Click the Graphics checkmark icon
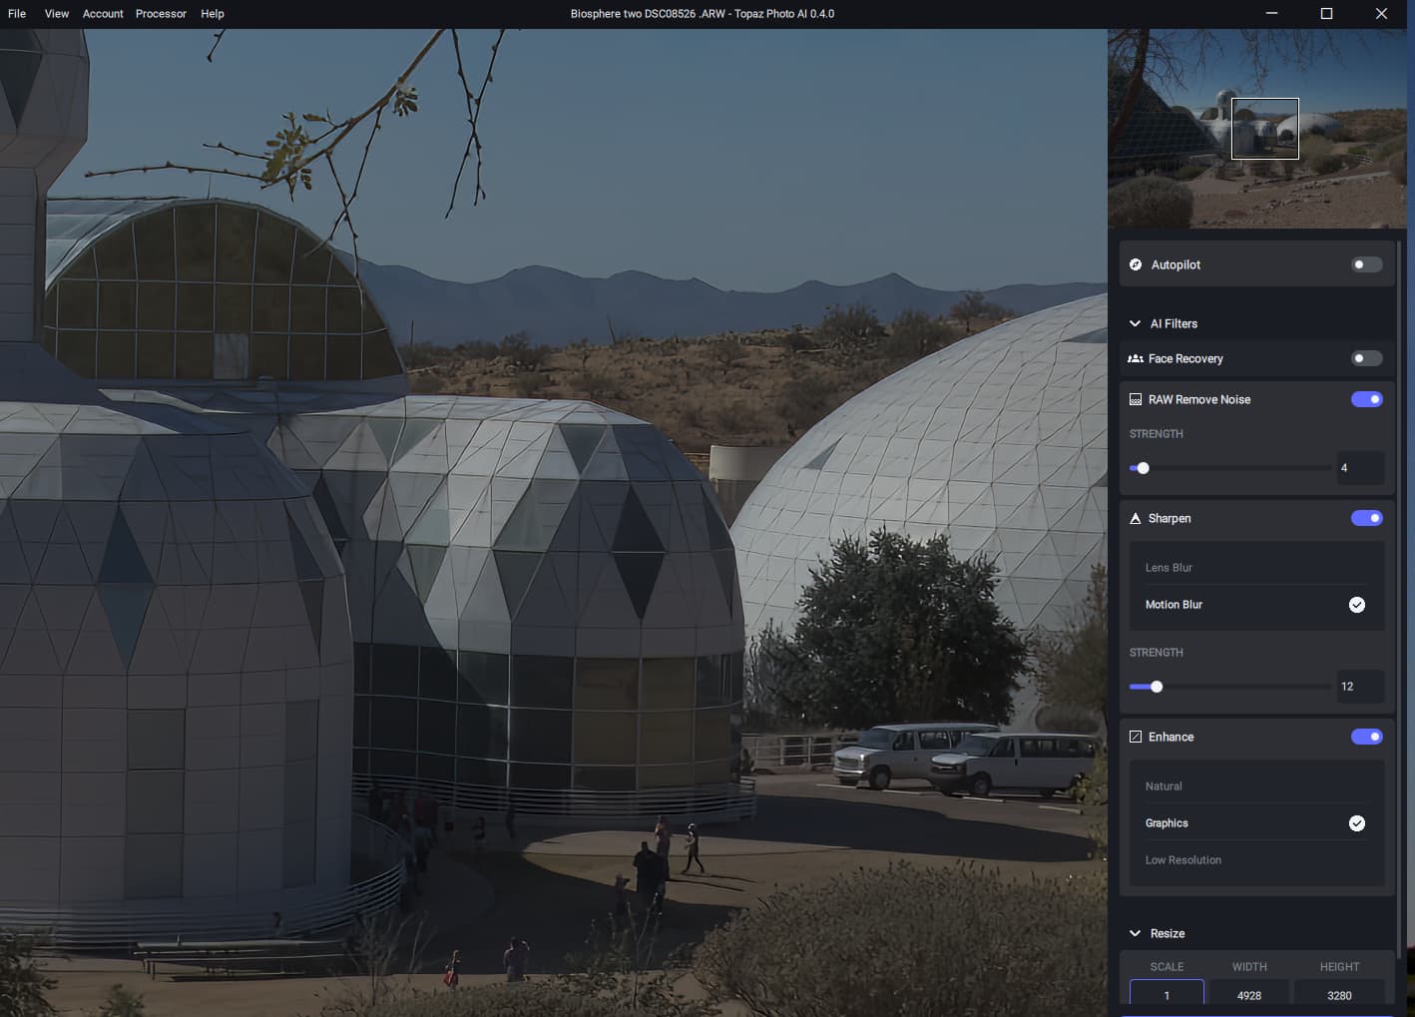Viewport: 1415px width, 1017px height. [x=1356, y=823]
